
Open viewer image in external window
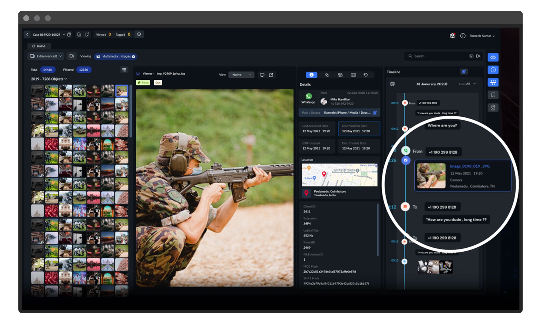tap(271, 75)
